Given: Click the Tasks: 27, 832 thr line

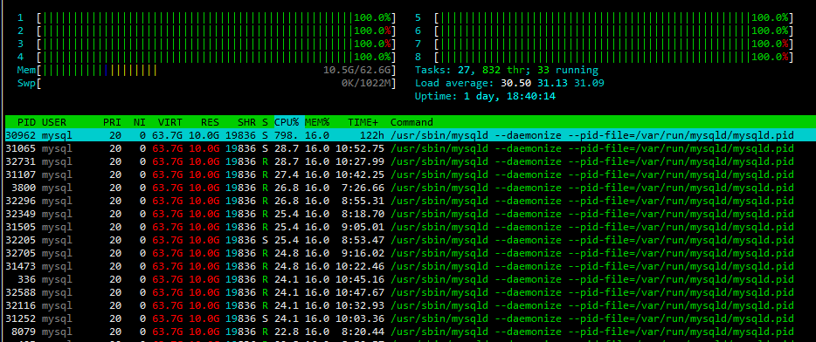Looking at the screenshot, I should [507, 70].
